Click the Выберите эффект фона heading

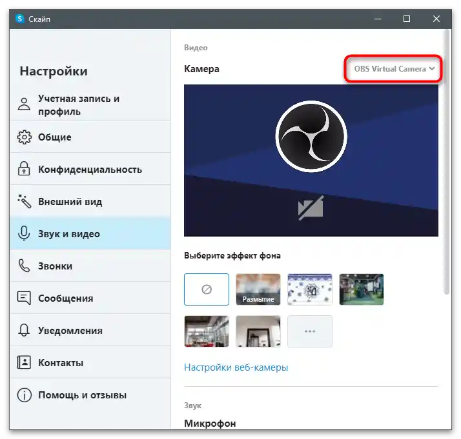tap(232, 255)
